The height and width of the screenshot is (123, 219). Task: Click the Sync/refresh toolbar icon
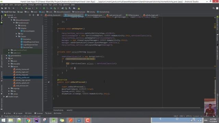(9, 8)
